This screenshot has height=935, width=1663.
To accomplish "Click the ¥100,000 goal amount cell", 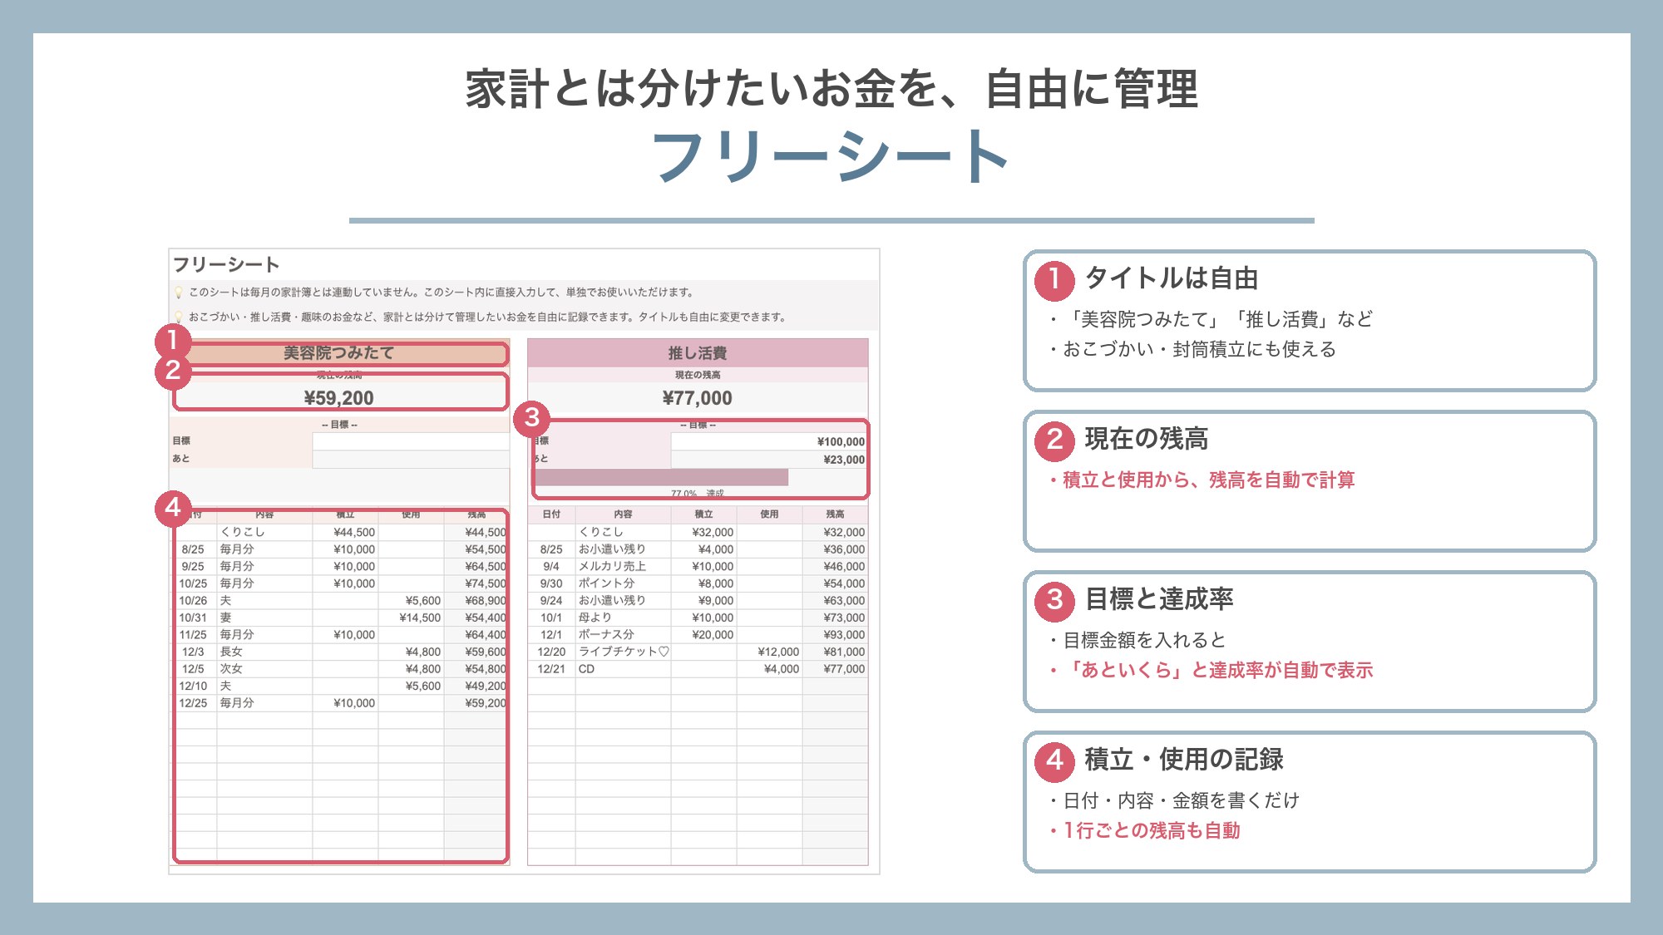I will point(769,442).
